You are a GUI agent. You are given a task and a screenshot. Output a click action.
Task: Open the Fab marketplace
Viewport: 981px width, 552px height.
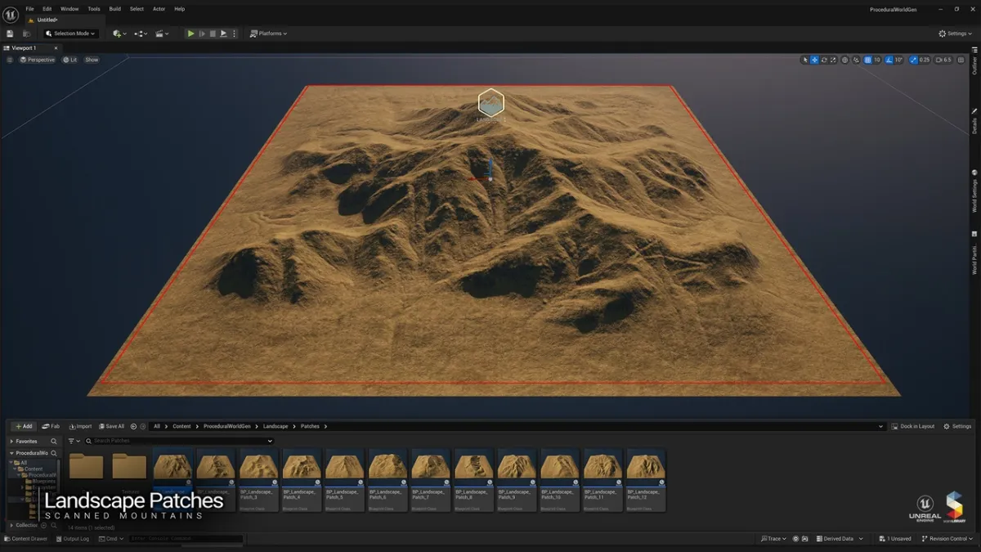[51, 426]
